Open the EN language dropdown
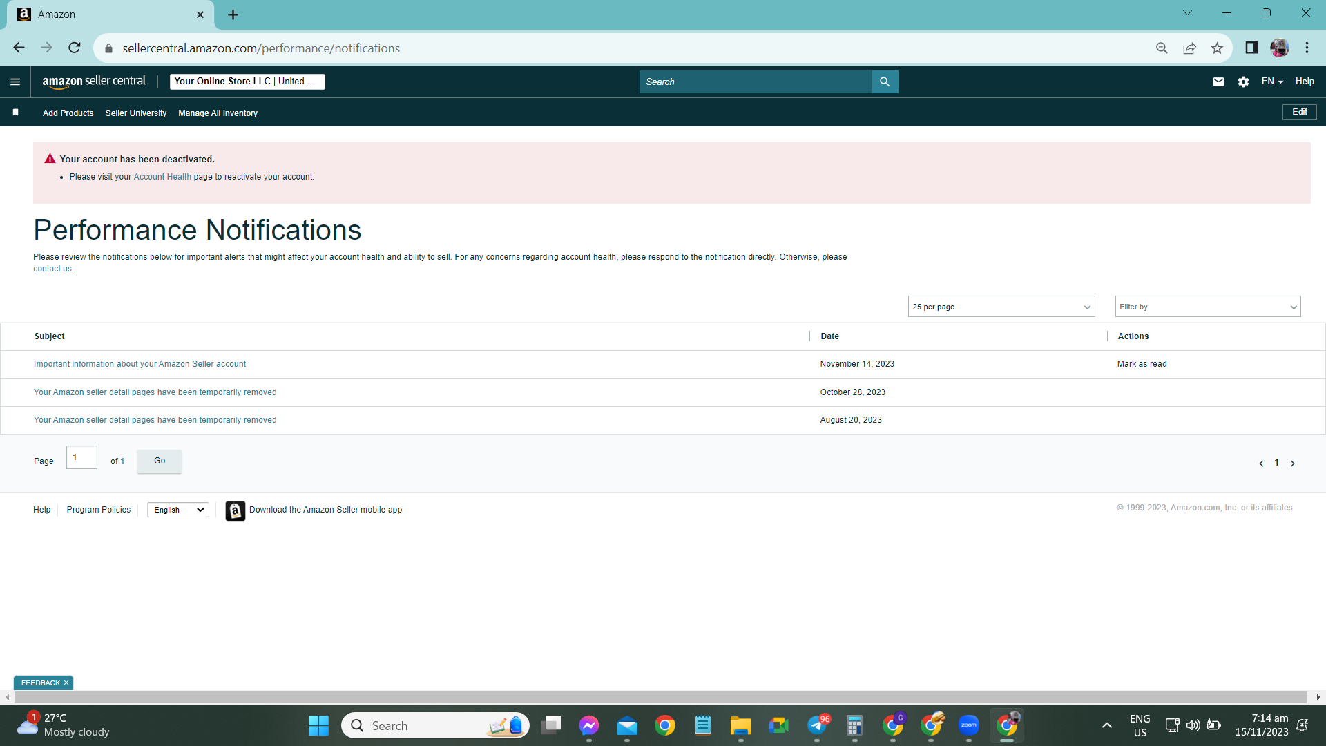 point(1272,82)
